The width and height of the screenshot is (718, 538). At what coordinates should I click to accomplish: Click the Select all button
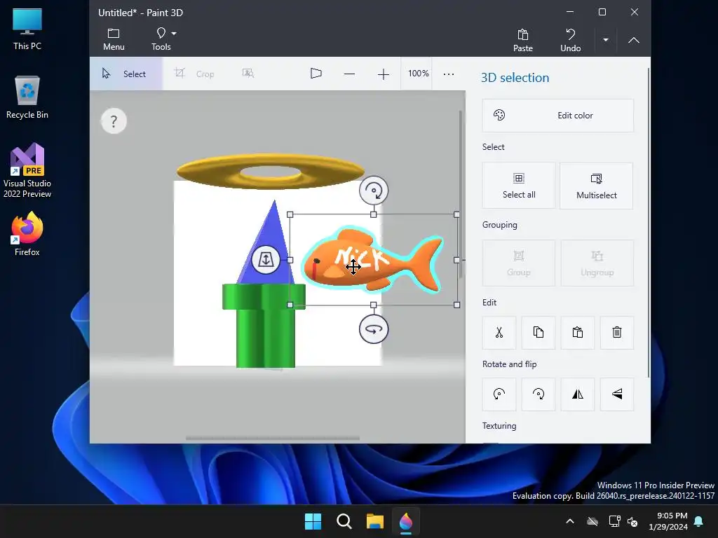(x=518, y=186)
